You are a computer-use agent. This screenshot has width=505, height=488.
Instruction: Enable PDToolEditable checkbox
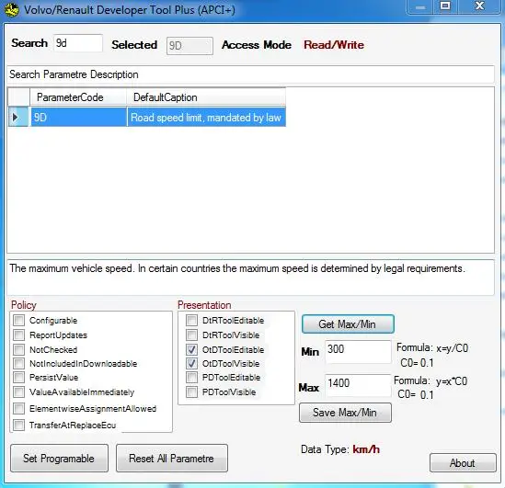point(191,377)
